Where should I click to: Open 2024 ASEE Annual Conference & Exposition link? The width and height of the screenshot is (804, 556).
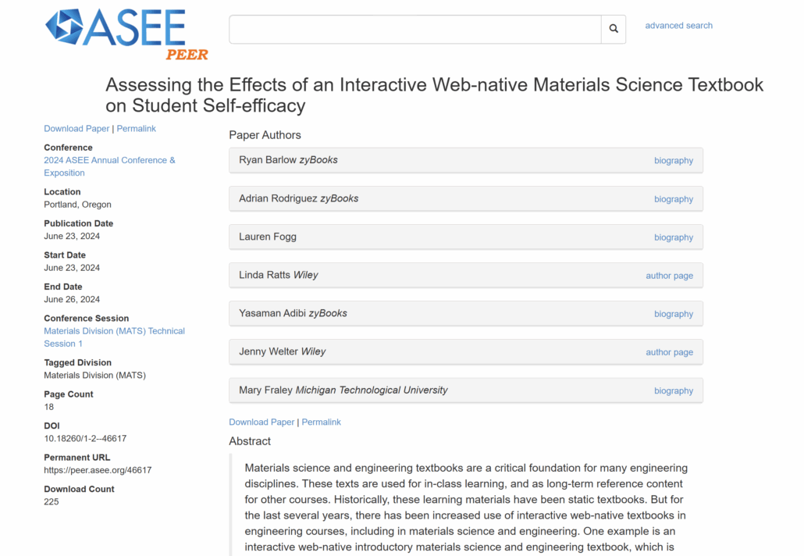pyautogui.click(x=109, y=166)
